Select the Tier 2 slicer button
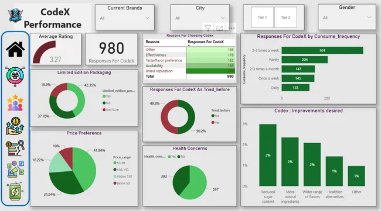Screen dimensions: 381x211 [x=285, y=17]
